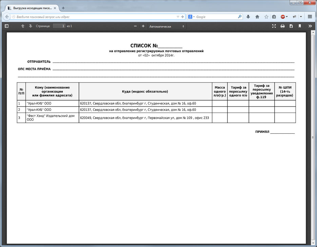Open Firefox downloads panel
Screen dimensions: 317x247
(x=248, y=17)
